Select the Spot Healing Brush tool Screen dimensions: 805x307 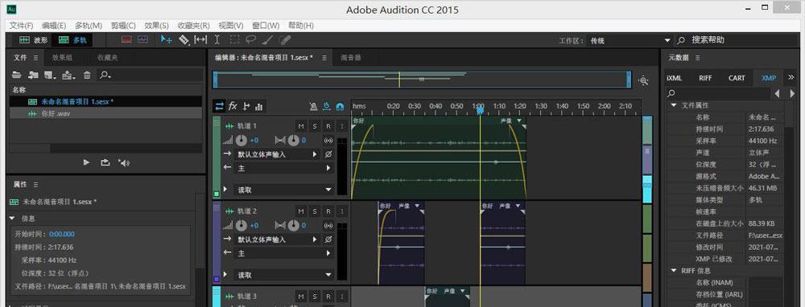[x=284, y=39]
